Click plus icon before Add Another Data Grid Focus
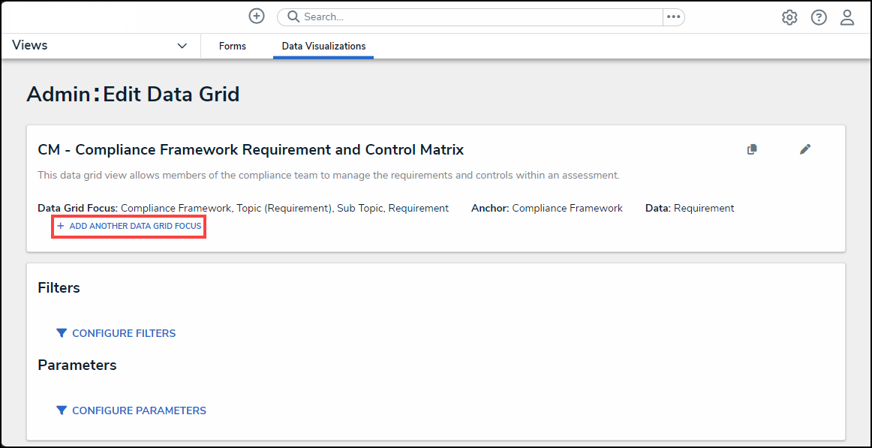This screenshot has height=448, width=872. pyautogui.click(x=61, y=226)
